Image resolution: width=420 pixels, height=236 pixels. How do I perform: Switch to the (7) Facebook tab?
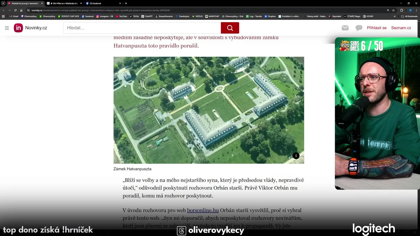coord(103,3)
